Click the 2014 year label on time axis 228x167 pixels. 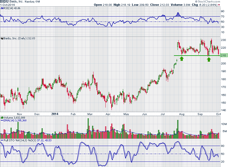click(55, 114)
